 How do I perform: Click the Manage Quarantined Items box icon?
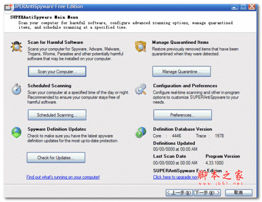coord(141,46)
